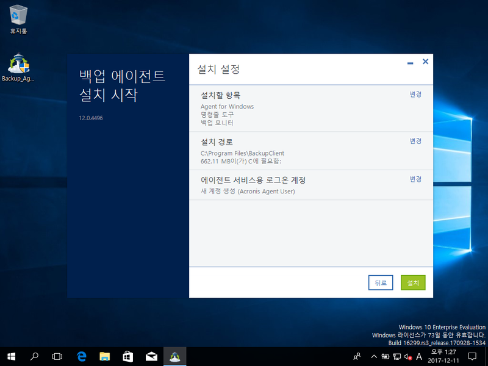
Task: Click the '설치 설정' dialog title
Action: coord(219,69)
